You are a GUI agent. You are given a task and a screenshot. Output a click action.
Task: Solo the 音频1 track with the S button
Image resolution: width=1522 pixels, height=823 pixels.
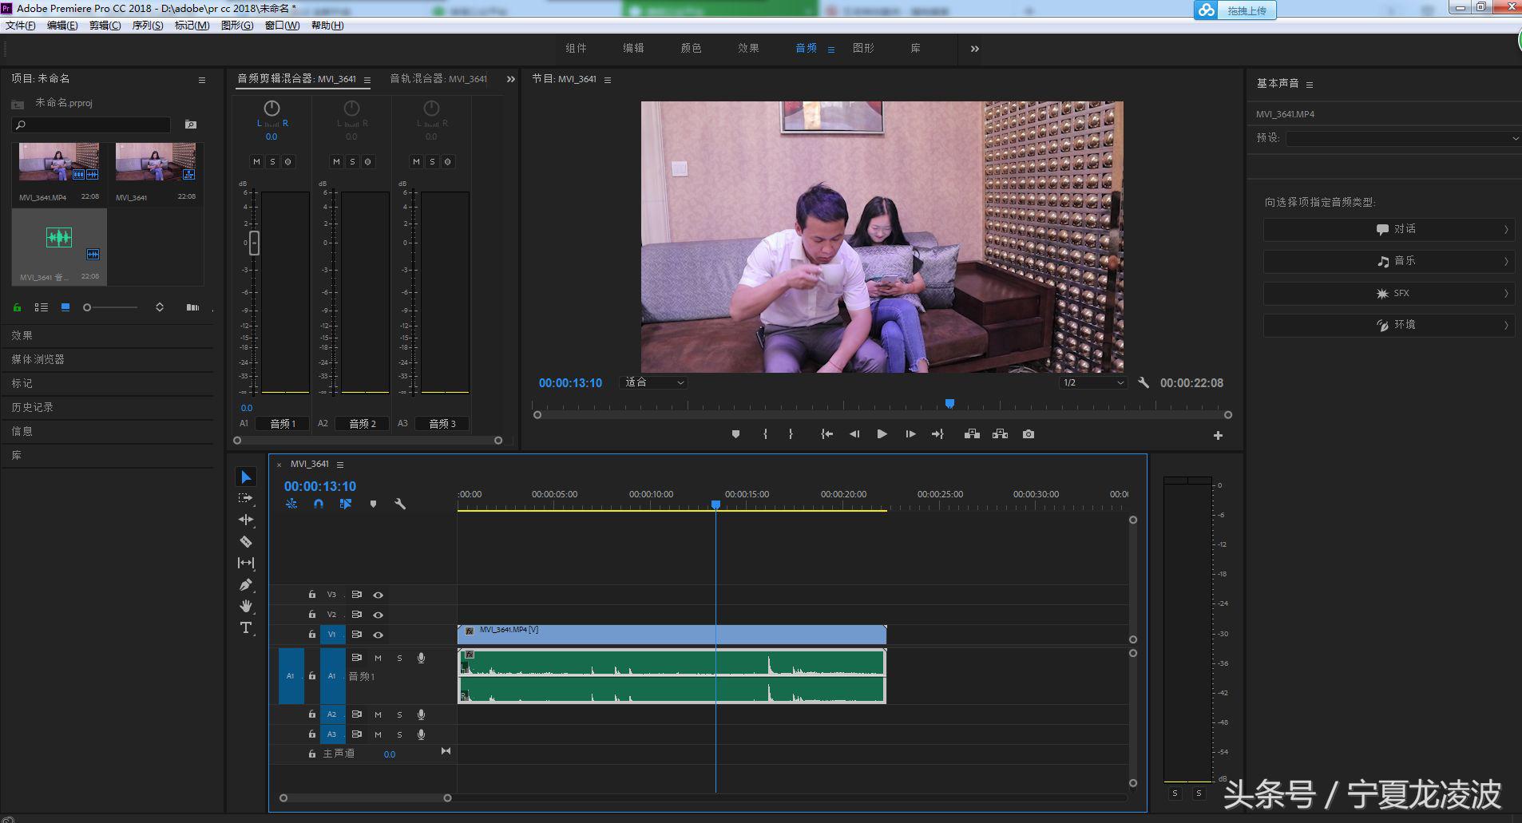(x=400, y=658)
